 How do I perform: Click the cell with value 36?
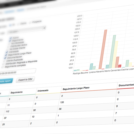(x=60, y=109)
